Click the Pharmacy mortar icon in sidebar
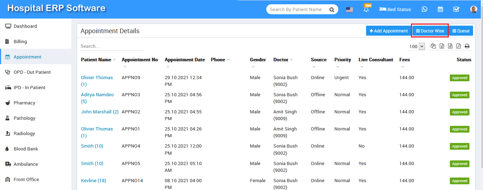 pos(7,103)
